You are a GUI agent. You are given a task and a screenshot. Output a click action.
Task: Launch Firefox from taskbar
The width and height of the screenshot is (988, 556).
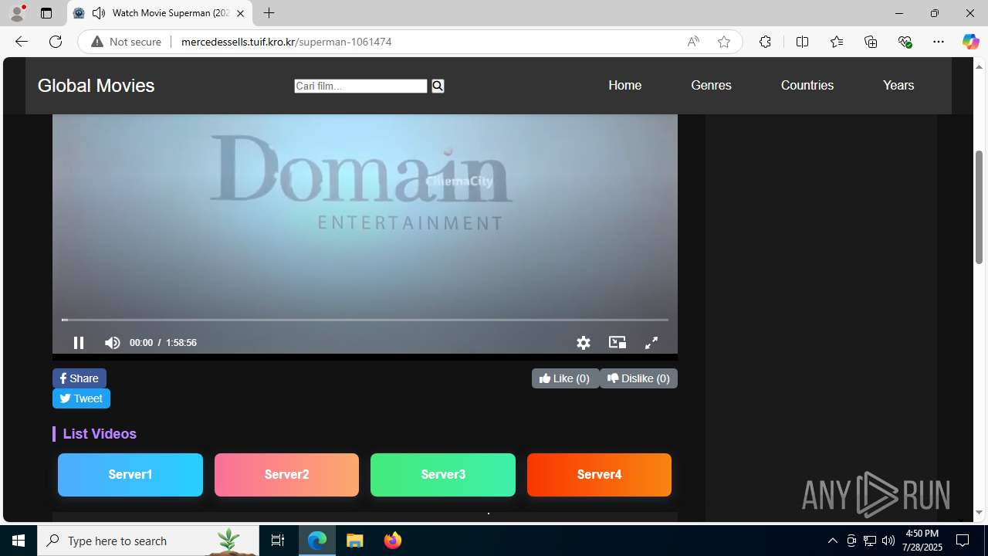point(393,541)
